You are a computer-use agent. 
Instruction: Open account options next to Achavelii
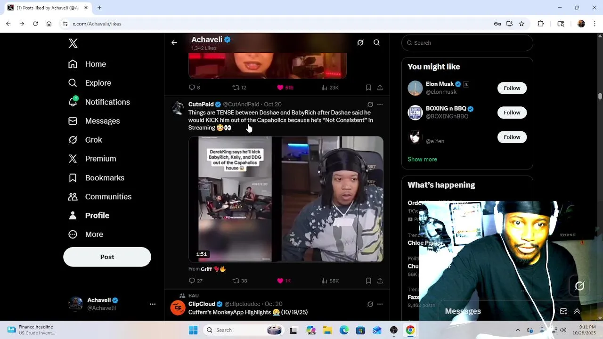tap(153, 304)
